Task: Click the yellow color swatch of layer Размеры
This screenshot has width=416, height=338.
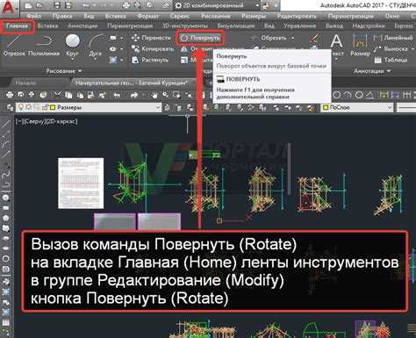Action: 53,108
